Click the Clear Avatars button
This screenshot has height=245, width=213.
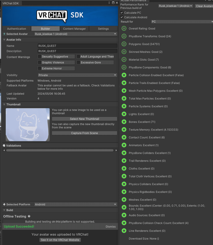[x=204, y=6]
